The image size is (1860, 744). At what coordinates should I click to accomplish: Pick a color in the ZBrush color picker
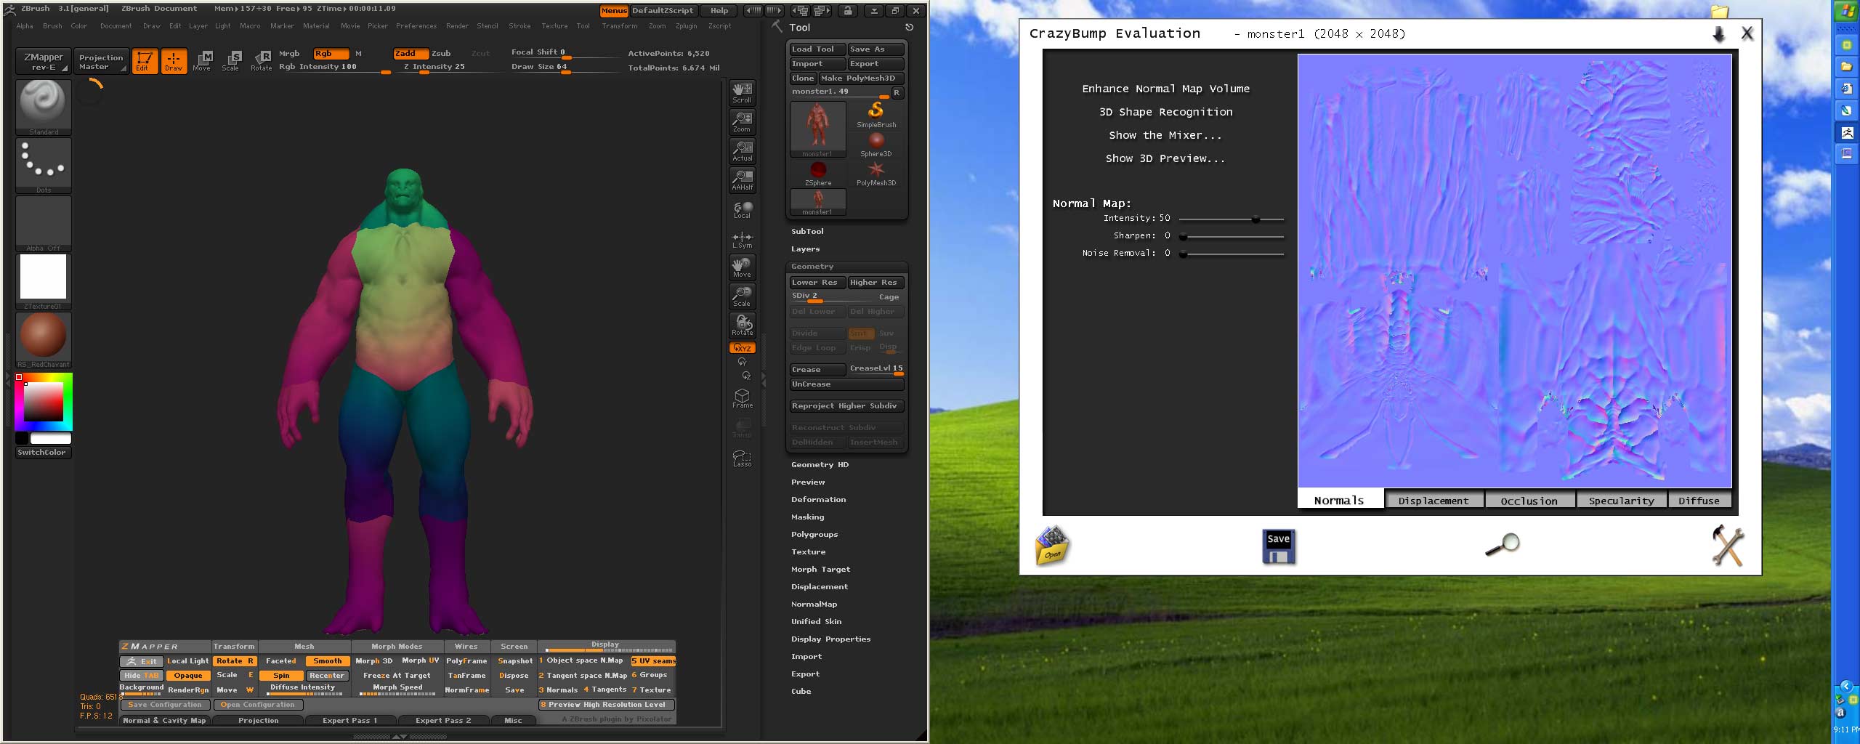(x=44, y=402)
